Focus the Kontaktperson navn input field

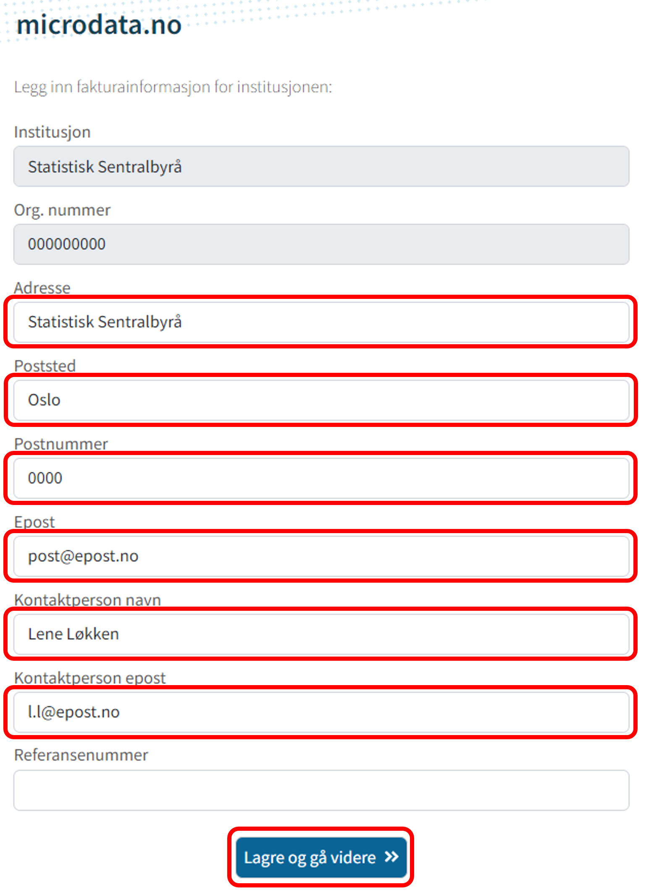(x=321, y=634)
